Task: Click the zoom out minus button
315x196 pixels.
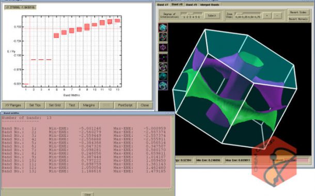Action: click(277, 15)
